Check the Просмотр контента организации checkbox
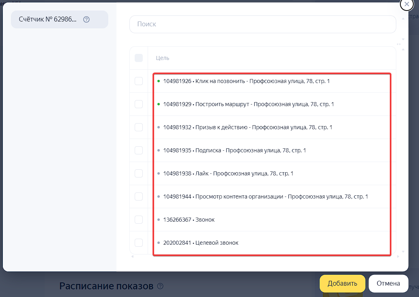The image size is (419, 297). [x=139, y=197]
